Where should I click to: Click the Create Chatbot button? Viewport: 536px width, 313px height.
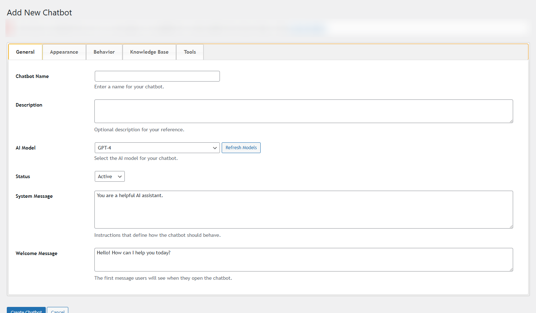[26, 310]
